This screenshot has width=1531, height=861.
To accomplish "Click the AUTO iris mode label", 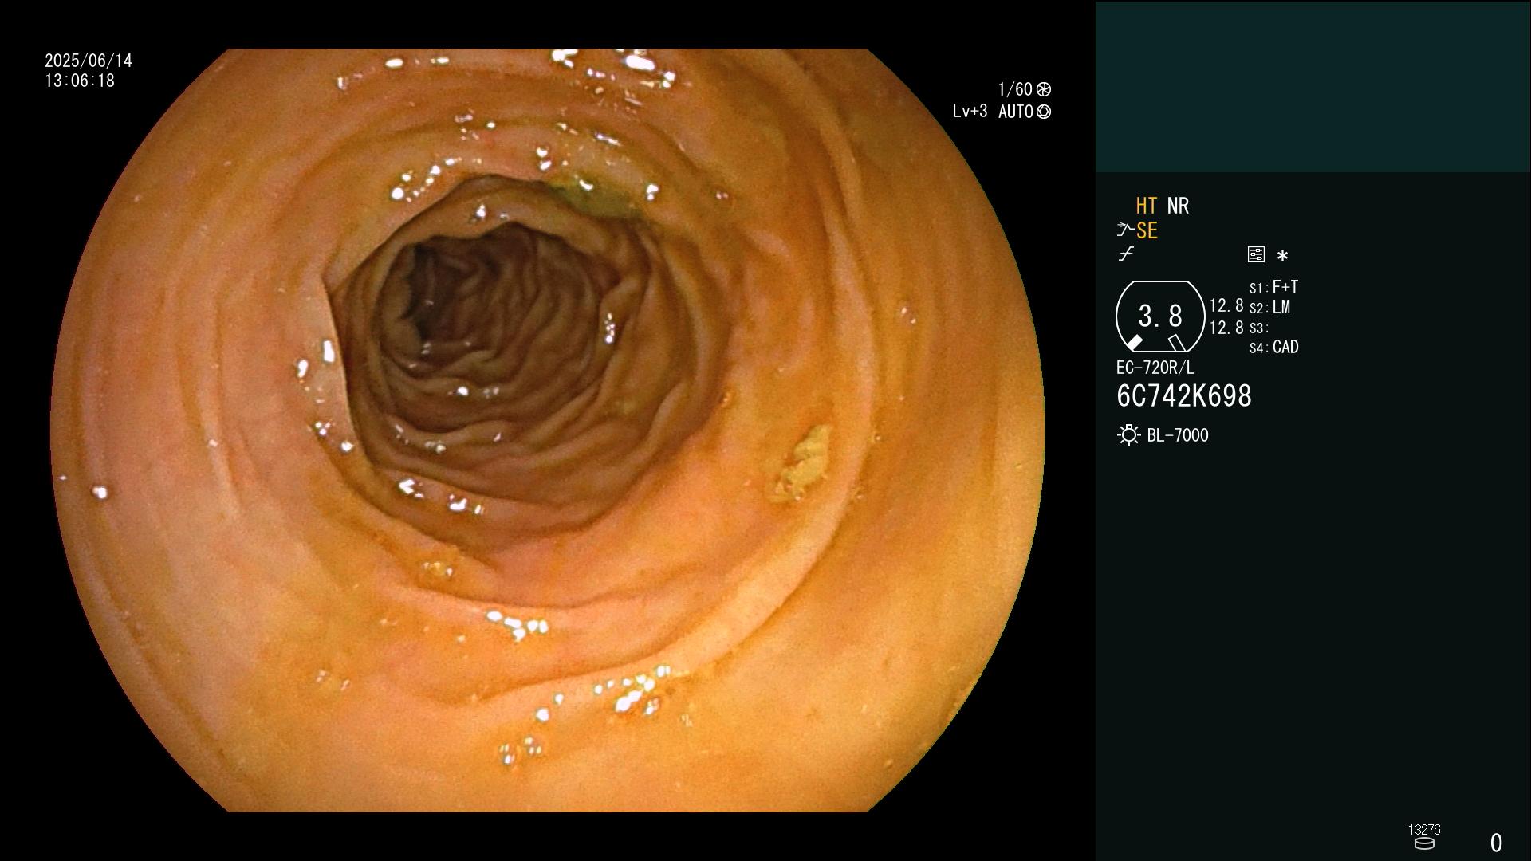I will pyautogui.click(x=1016, y=112).
